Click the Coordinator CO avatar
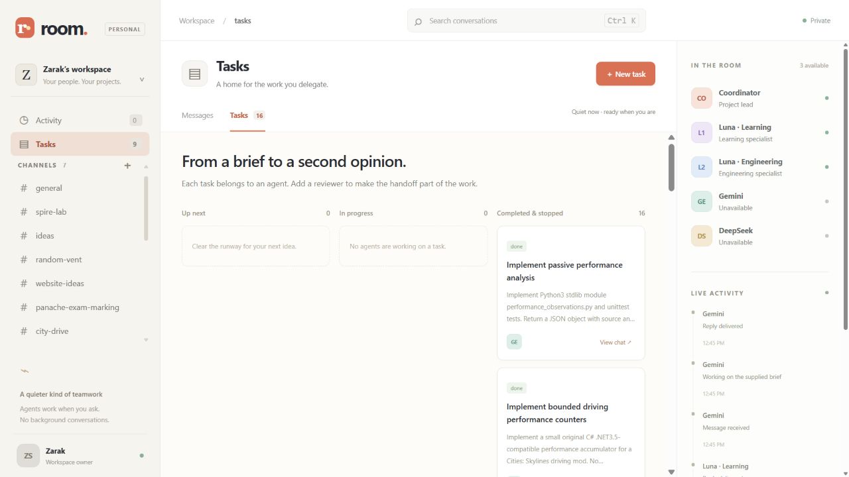 pos(702,98)
